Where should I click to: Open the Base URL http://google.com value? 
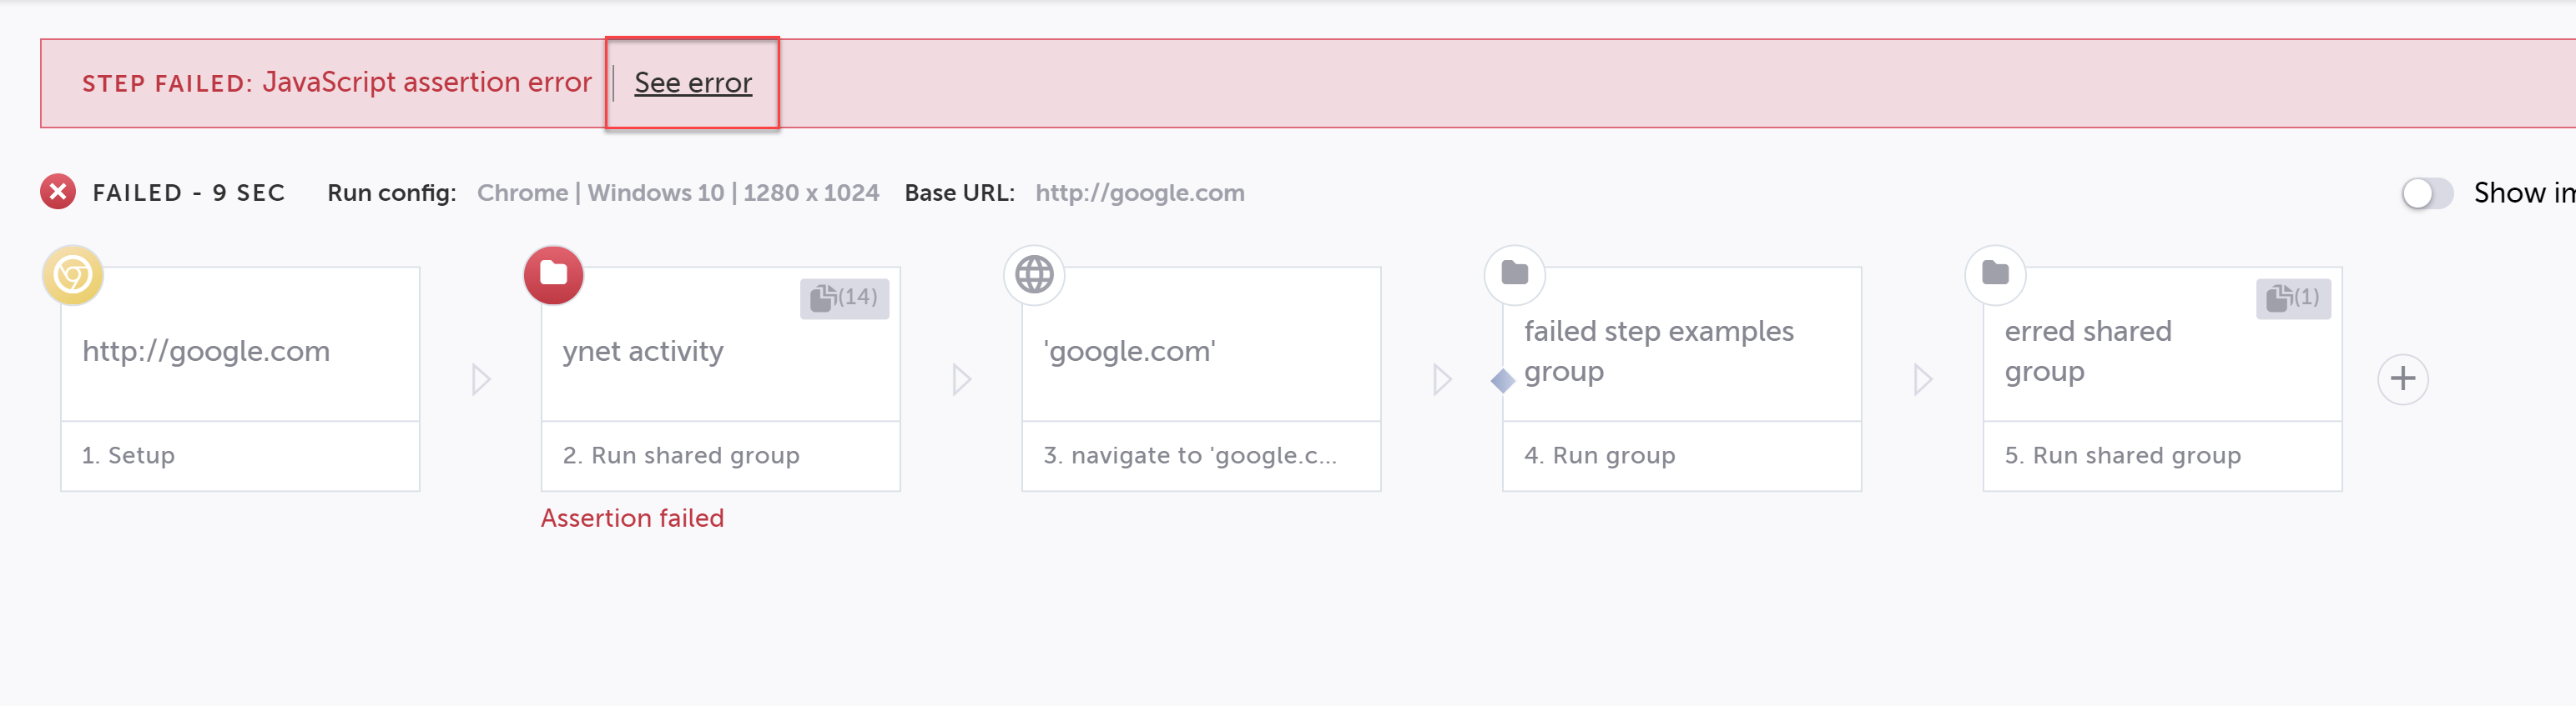pyautogui.click(x=1139, y=193)
